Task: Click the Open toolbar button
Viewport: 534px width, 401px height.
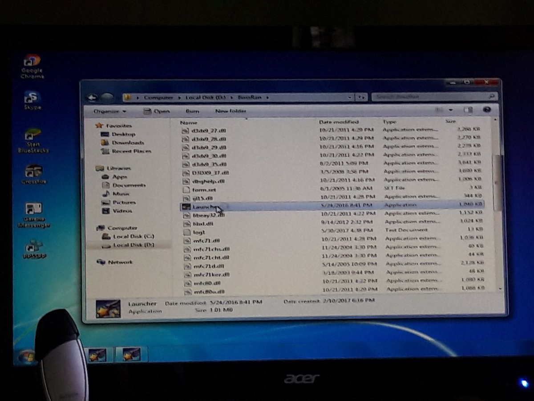Action: tap(157, 111)
